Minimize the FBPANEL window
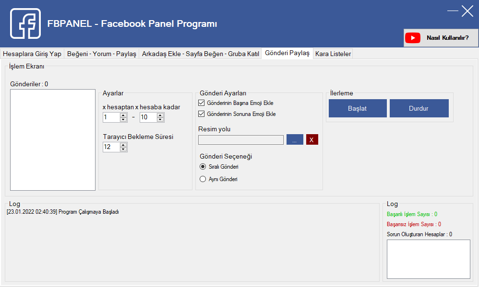Image resolution: width=479 pixels, height=287 pixels. click(x=453, y=11)
